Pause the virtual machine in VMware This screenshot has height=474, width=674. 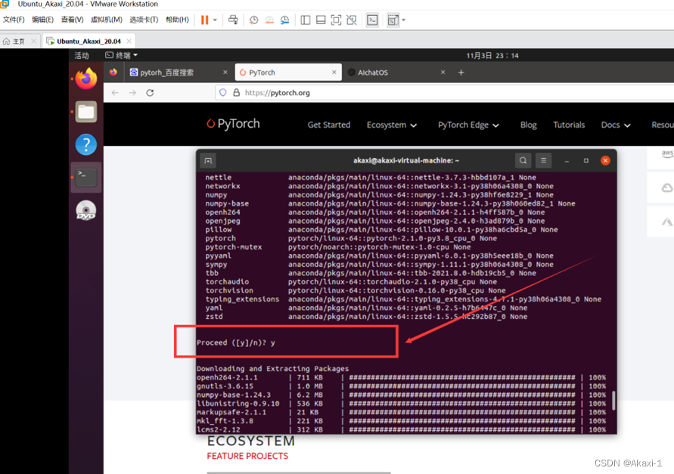click(x=204, y=20)
